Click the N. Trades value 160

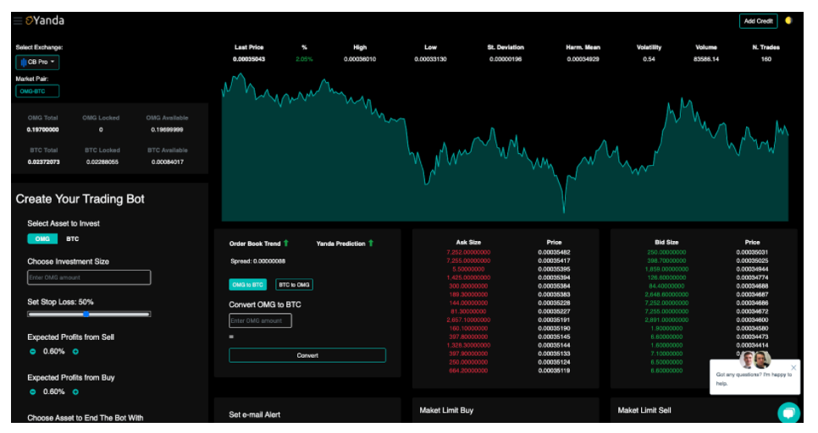click(x=765, y=59)
